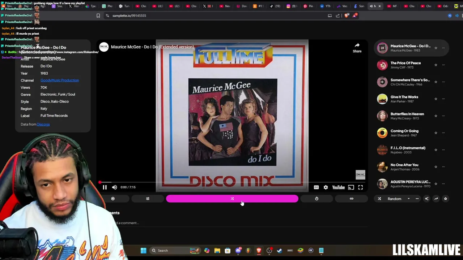This screenshot has width=463, height=260.
Task: Open more options for Somewhere There's So...
Action: 443,82
